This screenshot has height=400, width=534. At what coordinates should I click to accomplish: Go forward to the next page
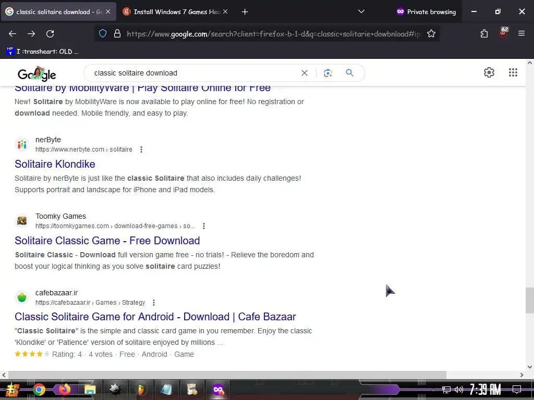(31, 34)
